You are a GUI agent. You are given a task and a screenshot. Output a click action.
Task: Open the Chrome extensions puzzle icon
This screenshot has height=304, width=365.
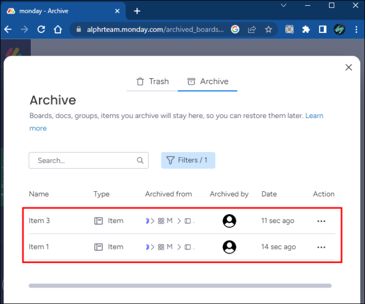pos(306,29)
